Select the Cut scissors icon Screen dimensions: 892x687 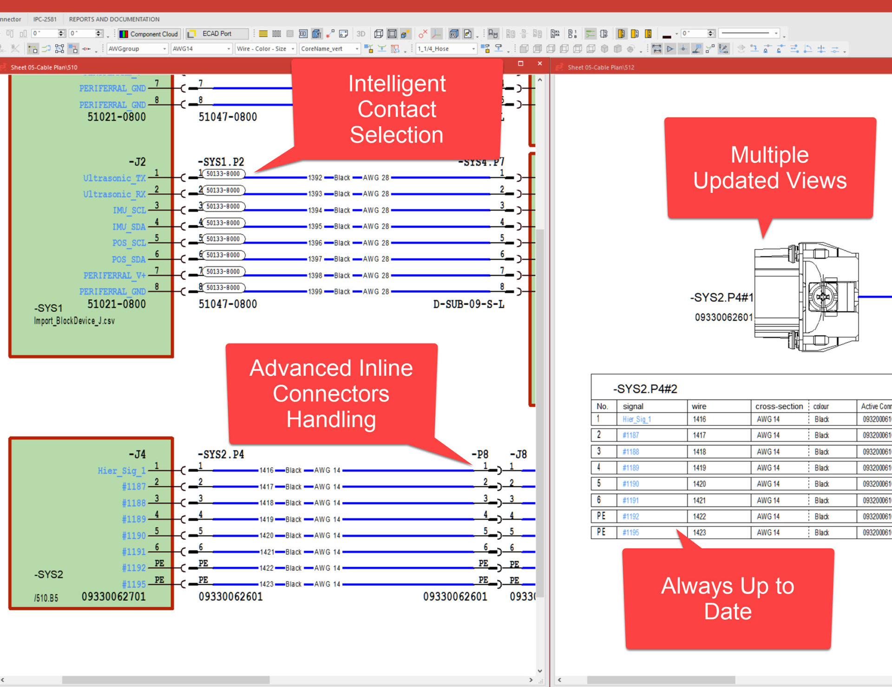point(15,48)
